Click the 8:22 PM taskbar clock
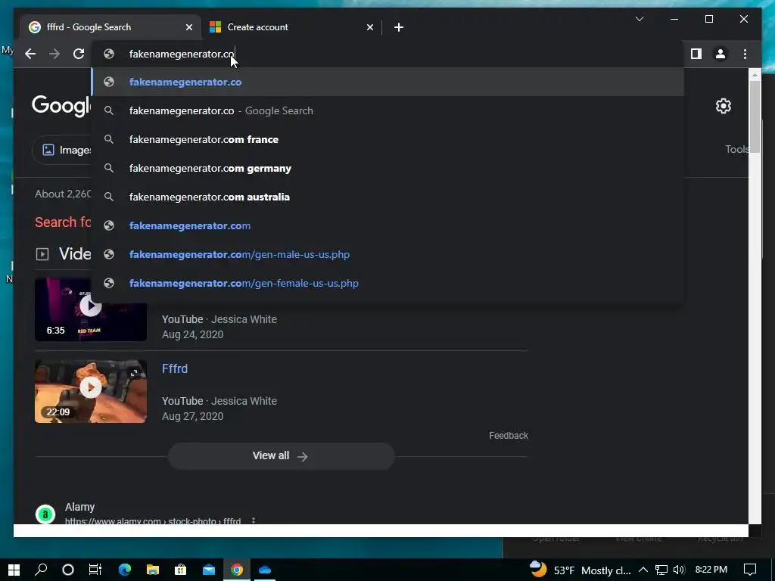The width and height of the screenshot is (775, 581). tap(711, 570)
